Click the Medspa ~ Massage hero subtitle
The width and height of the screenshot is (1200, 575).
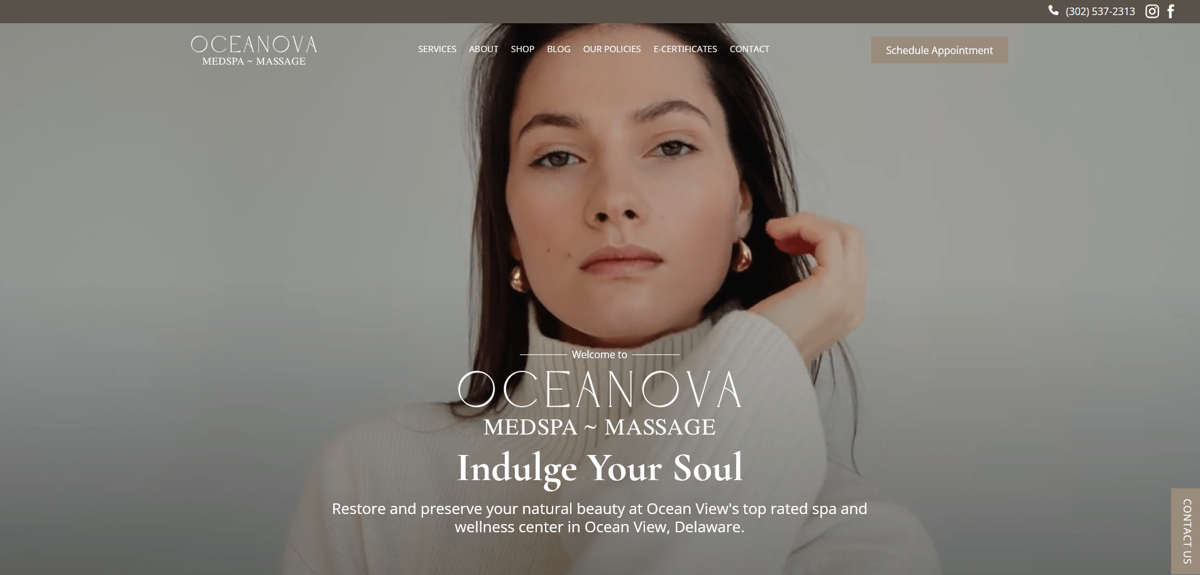(x=600, y=427)
